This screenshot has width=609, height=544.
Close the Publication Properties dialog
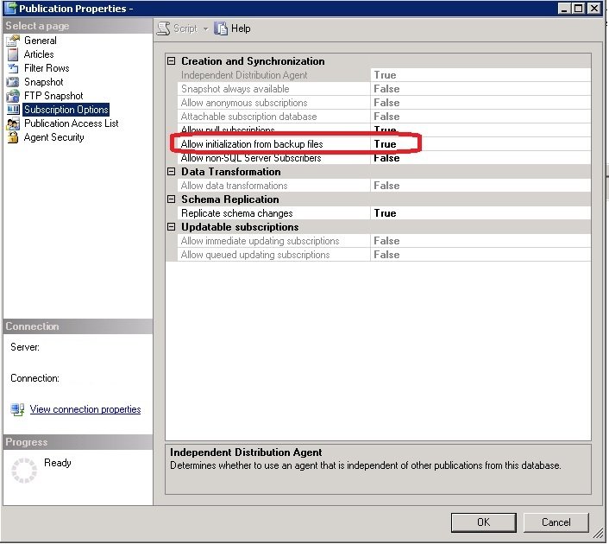tap(594, 8)
